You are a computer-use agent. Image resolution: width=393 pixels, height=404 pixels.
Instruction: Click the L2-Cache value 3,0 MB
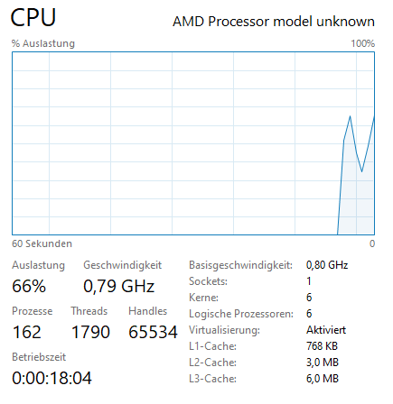click(x=323, y=363)
